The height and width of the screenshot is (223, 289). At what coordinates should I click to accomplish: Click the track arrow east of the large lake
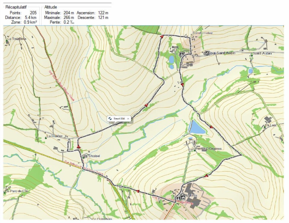[211, 127]
